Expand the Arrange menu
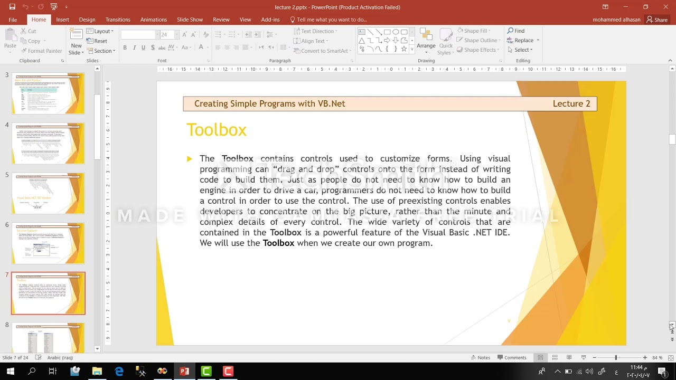The width and height of the screenshot is (676, 380). pos(426,41)
